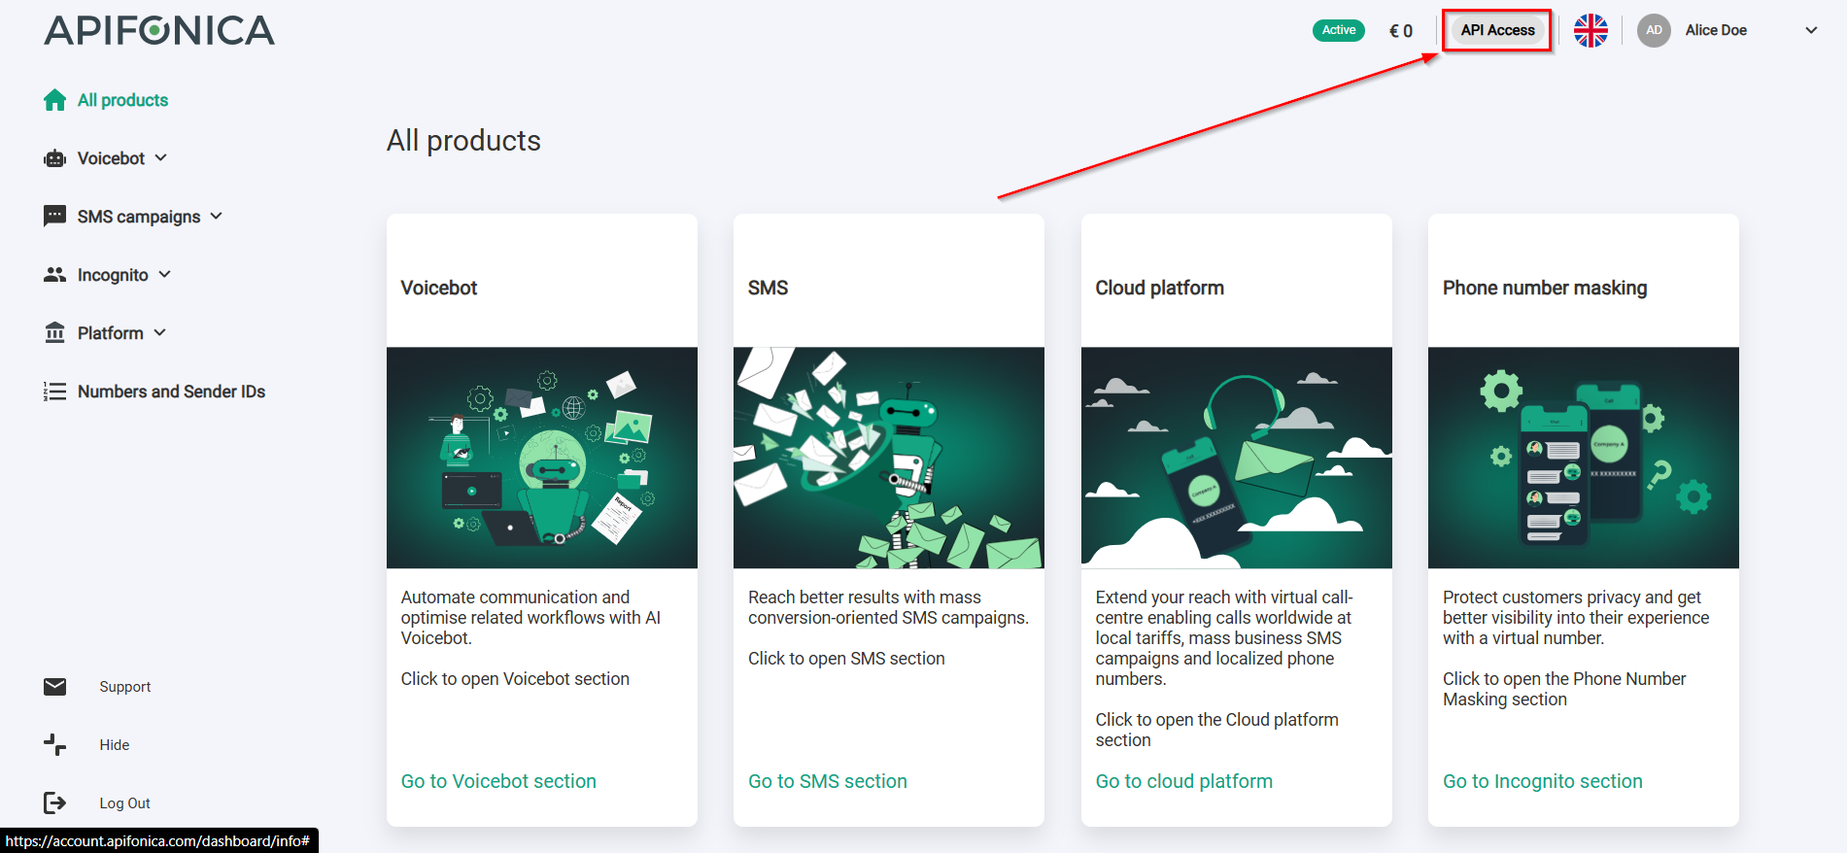
Task: Open the Alice Doe account dropdown arrow
Action: point(1811,30)
